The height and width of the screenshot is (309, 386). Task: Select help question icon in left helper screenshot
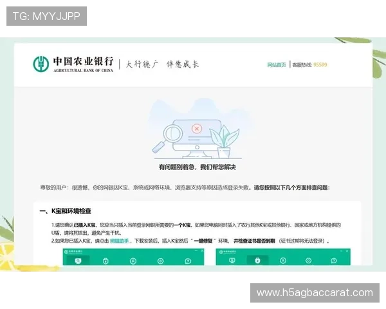188,261
